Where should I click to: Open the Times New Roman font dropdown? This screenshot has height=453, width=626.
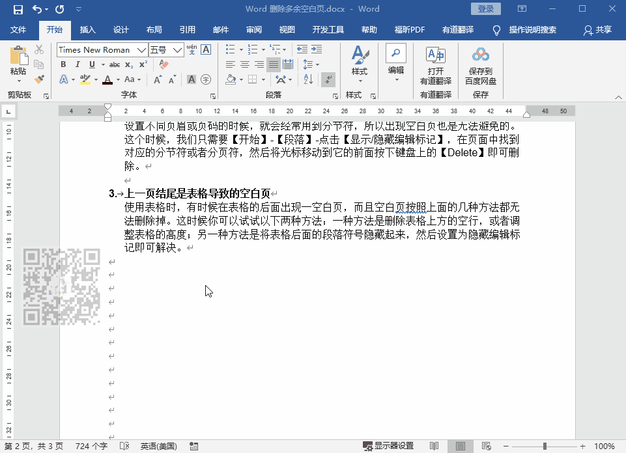coord(142,50)
